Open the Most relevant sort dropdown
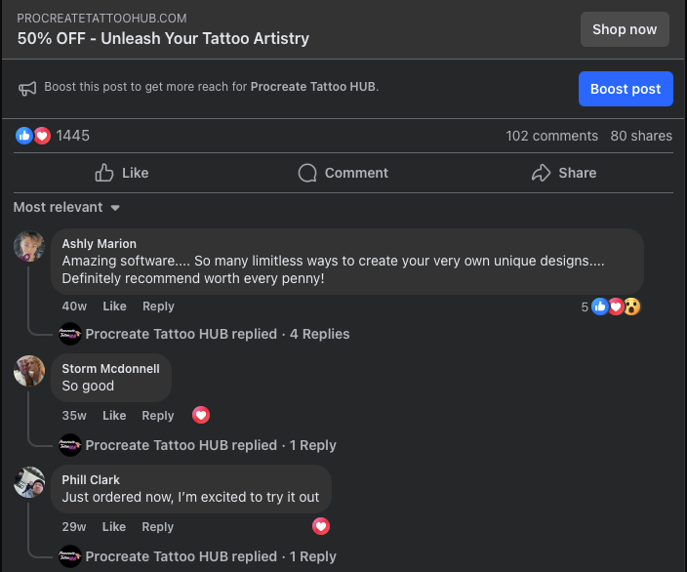 tap(66, 207)
